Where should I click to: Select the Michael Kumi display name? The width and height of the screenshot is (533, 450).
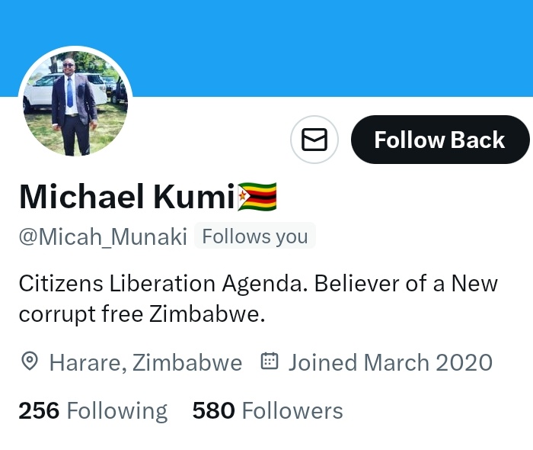pos(127,197)
